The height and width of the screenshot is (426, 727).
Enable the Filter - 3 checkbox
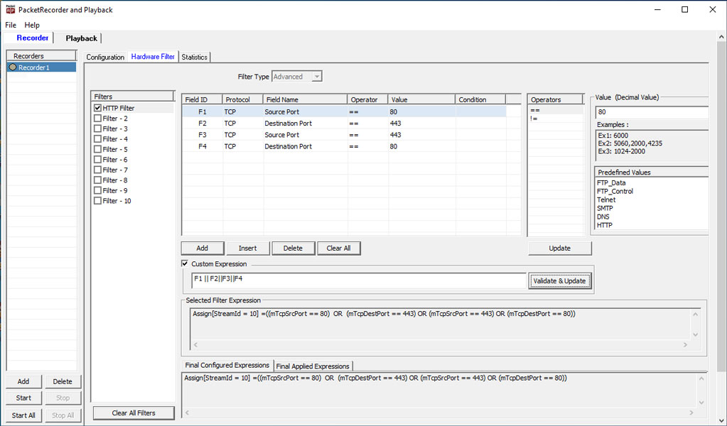[x=97, y=129]
